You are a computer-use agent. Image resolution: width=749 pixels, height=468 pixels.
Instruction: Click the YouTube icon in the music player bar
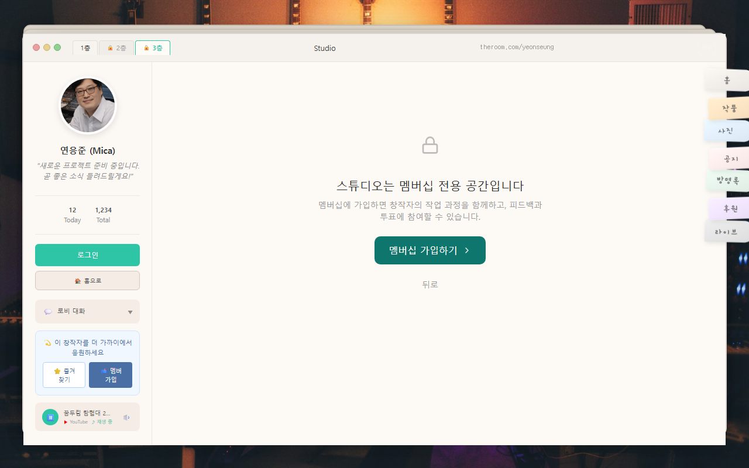point(64,422)
